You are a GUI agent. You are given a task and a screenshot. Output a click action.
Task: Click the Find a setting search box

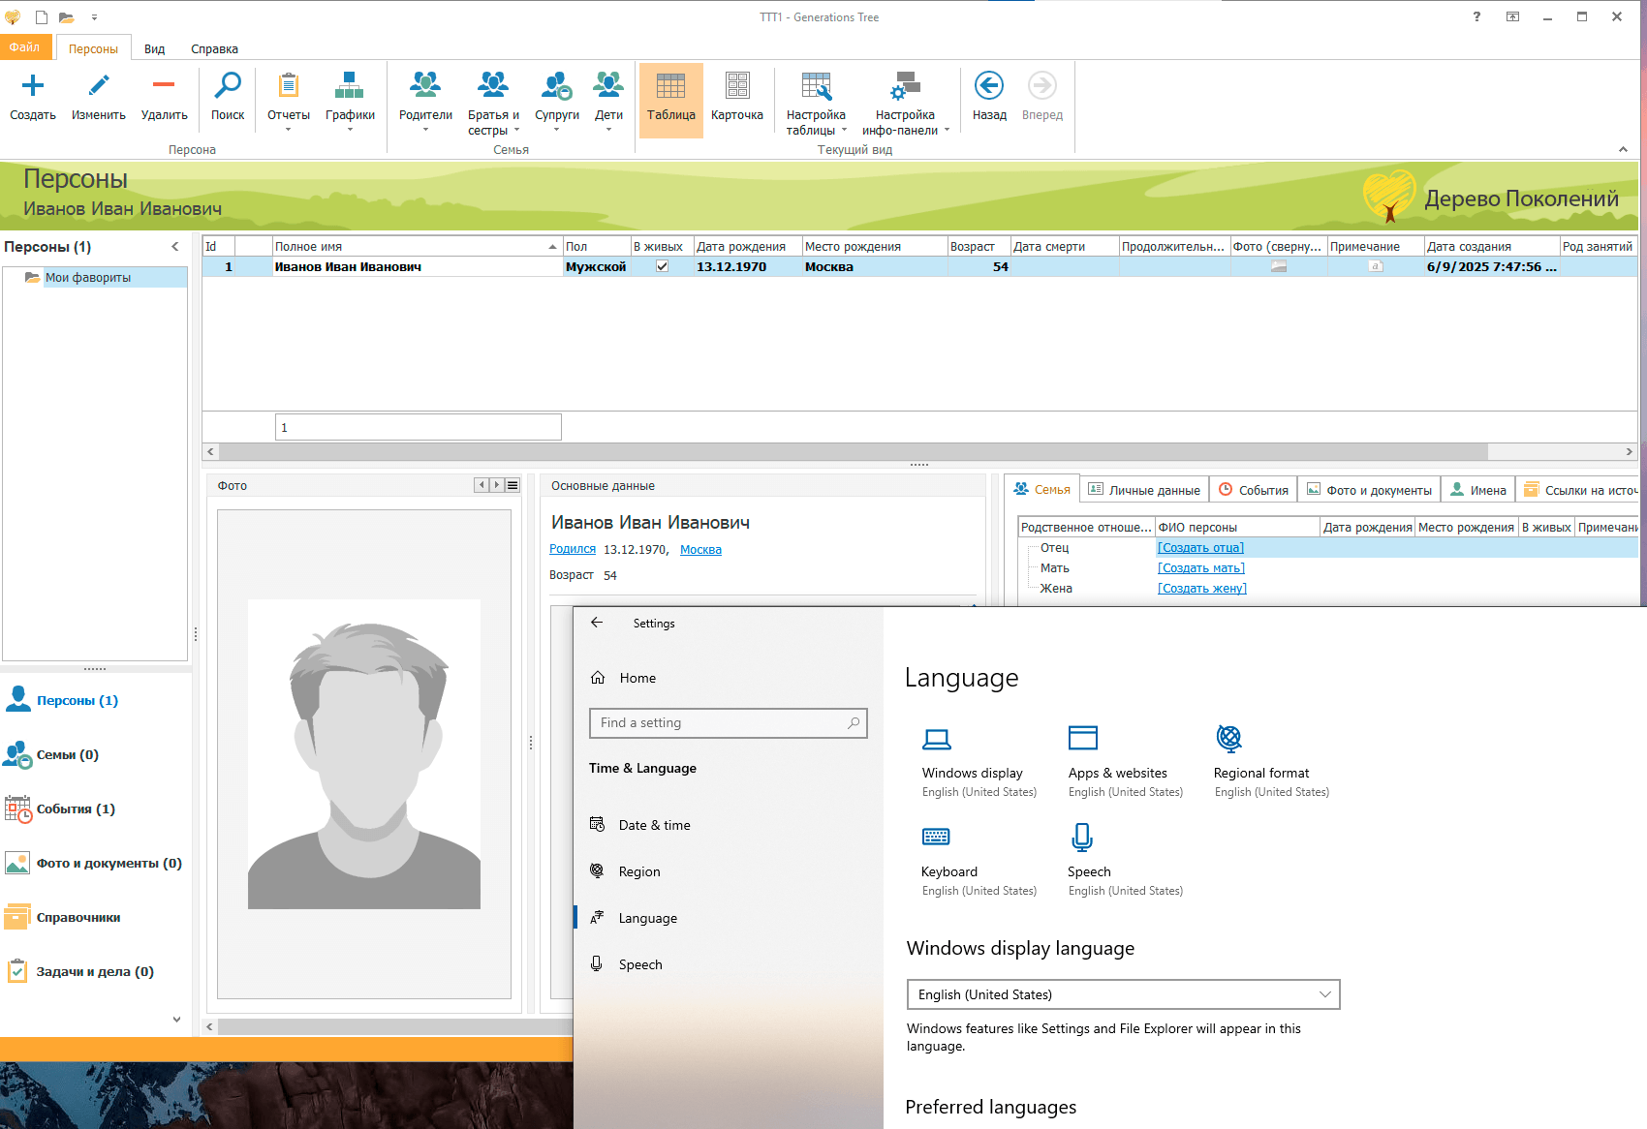pyautogui.click(x=728, y=723)
